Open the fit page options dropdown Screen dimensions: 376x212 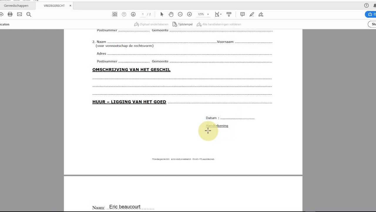point(218,14)
